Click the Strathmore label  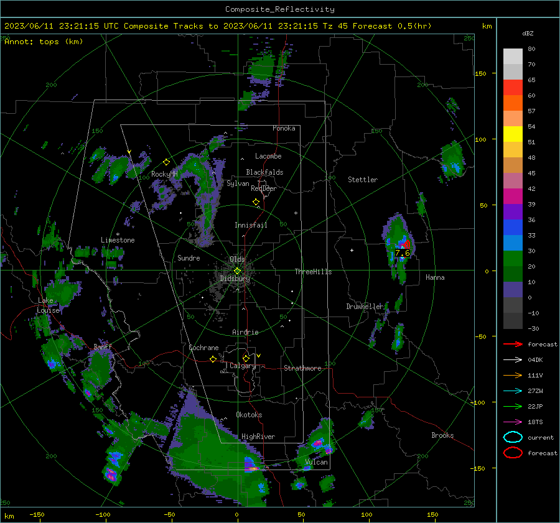(x=302, y=368)
